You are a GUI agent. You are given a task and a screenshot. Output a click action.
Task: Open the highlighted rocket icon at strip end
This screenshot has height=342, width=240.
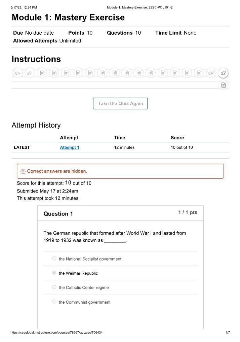click(223, 73)
